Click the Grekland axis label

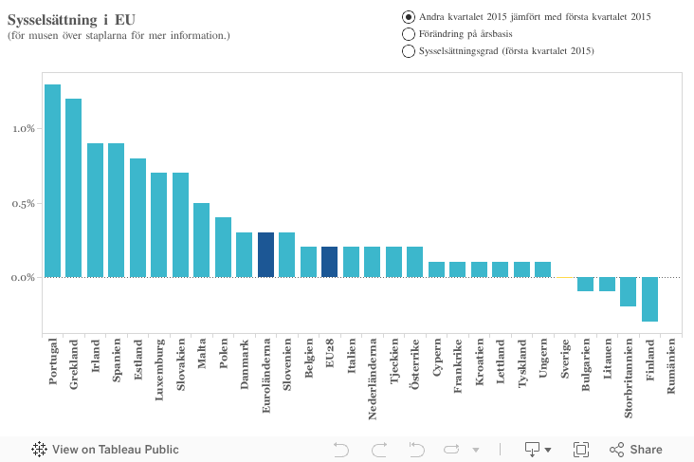coord(74,361)
